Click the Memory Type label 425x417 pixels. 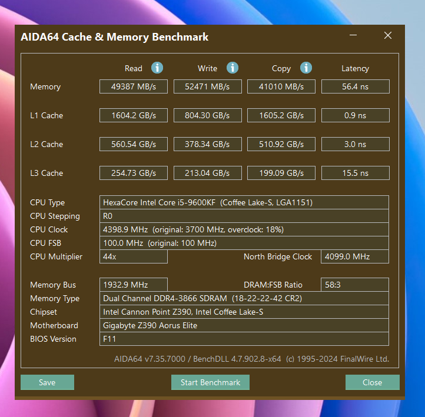(x=55, y=298)
